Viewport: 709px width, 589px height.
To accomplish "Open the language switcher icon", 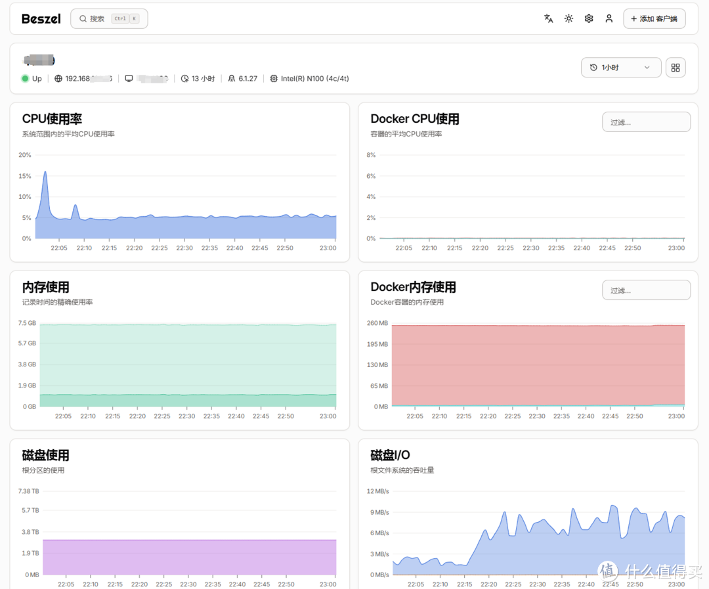I will click(x=549, y=18).
